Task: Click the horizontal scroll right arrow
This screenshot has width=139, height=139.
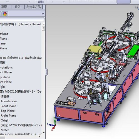Action: tap(39, 136)
